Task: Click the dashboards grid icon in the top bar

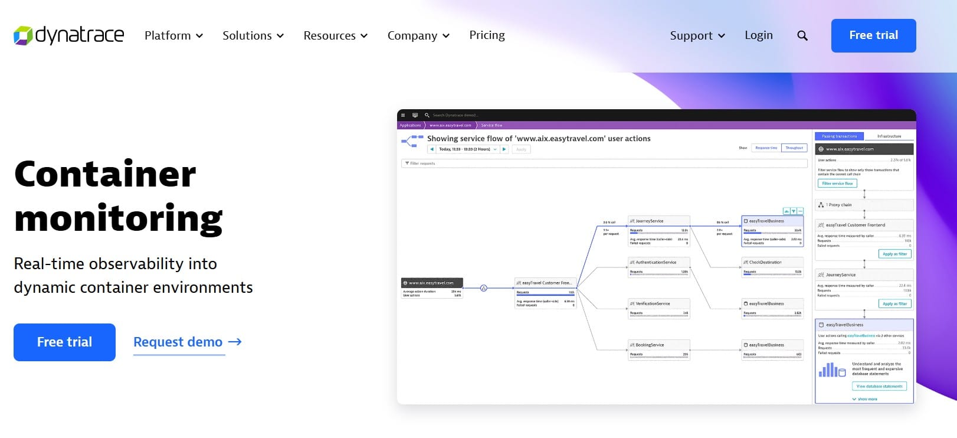Action: point(415,115)
